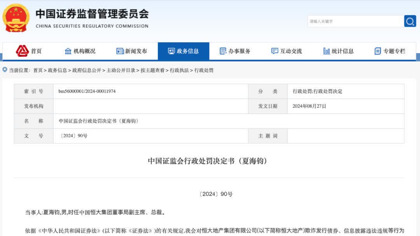Click the magnifier search button

pos(410,21)
